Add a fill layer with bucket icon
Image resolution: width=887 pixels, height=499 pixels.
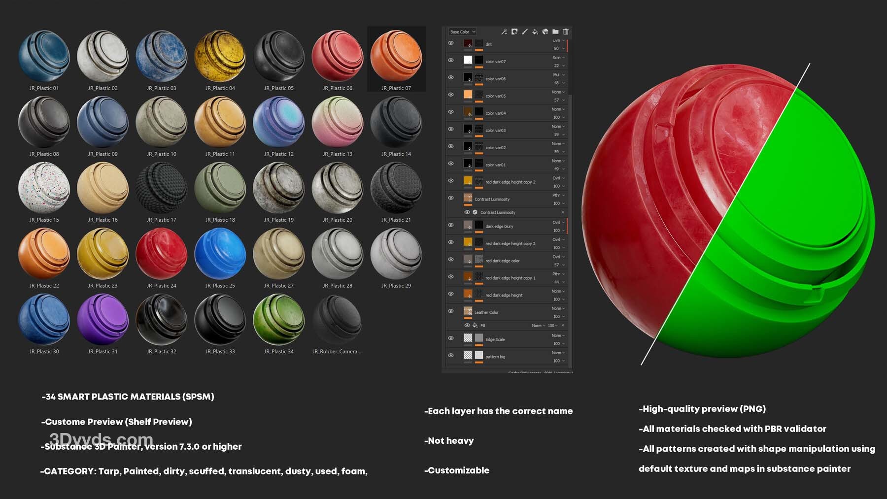click(535, 32)
